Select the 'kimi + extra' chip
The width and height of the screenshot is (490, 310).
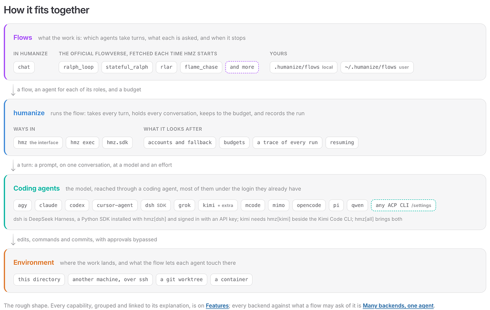pos(218,206)
